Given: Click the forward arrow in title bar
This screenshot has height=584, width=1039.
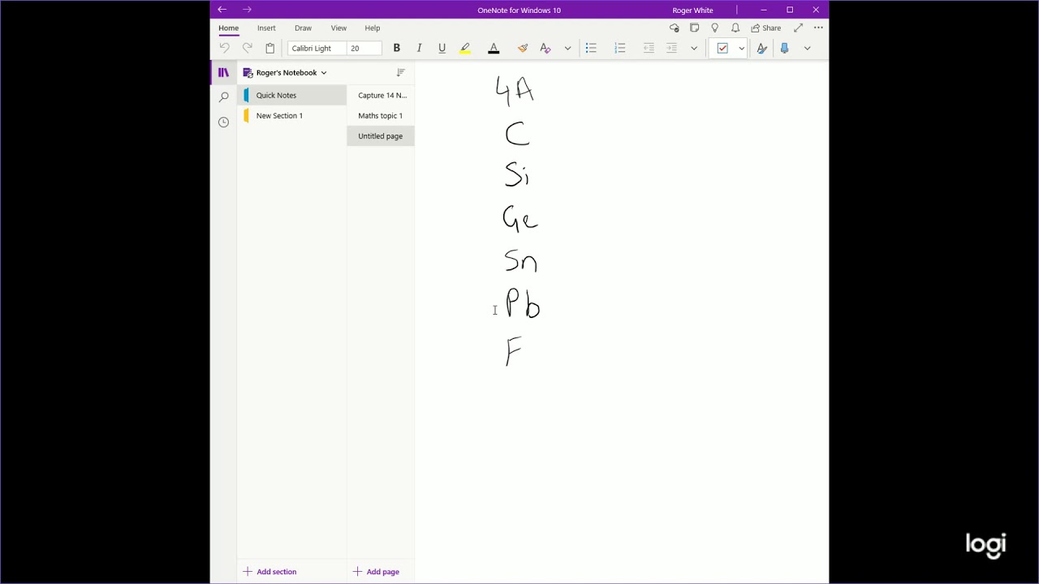Looking at the screenshot, I should 247,10.
